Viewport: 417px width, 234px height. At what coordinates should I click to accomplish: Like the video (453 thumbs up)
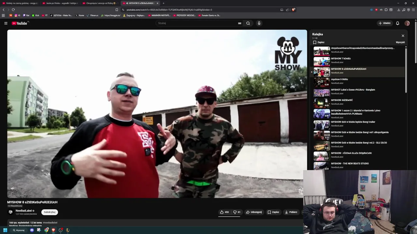point(224,212)
